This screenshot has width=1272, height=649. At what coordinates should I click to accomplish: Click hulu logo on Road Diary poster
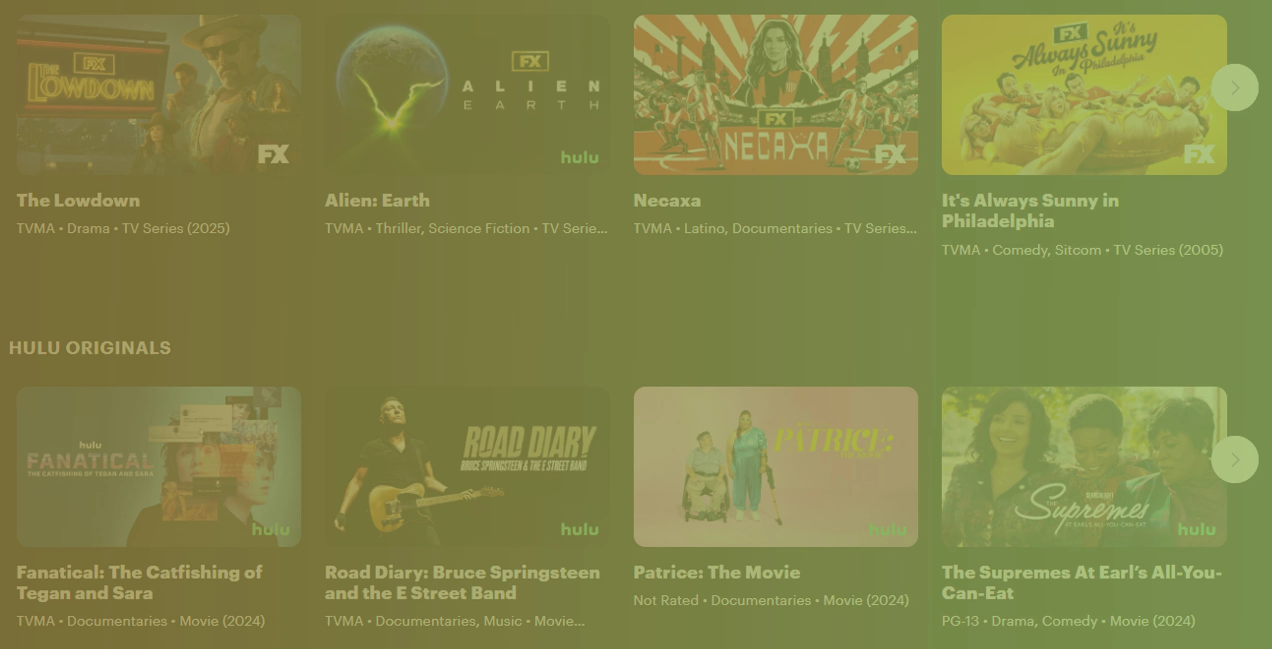coord(579,529)
